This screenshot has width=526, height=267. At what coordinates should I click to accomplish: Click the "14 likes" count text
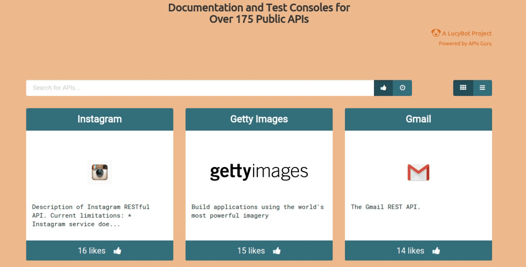pos(410,251)
